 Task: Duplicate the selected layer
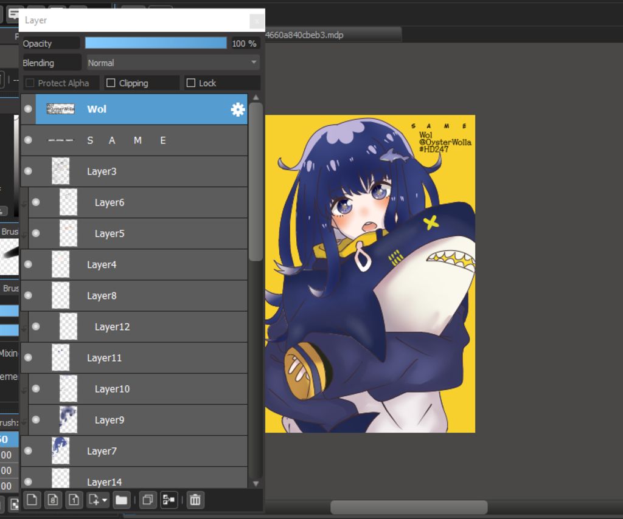[147, 500]
